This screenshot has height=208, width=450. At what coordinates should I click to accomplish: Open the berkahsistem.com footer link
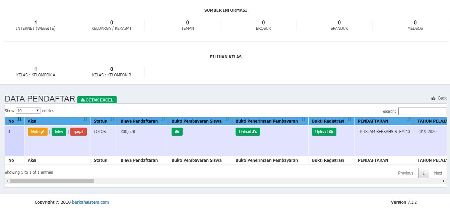tap(90, 202)
